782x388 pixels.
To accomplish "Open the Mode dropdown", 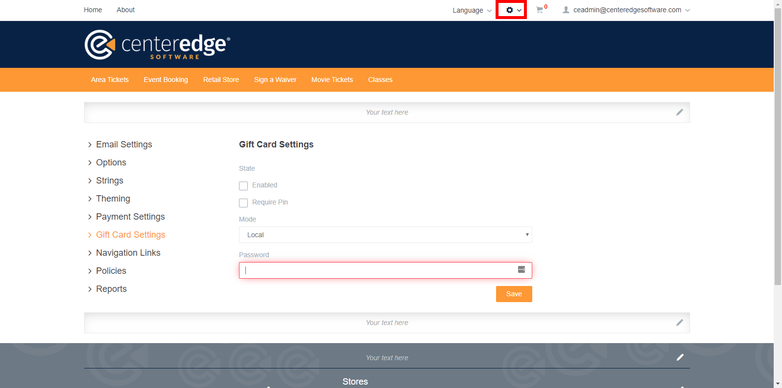I will 385,235.
